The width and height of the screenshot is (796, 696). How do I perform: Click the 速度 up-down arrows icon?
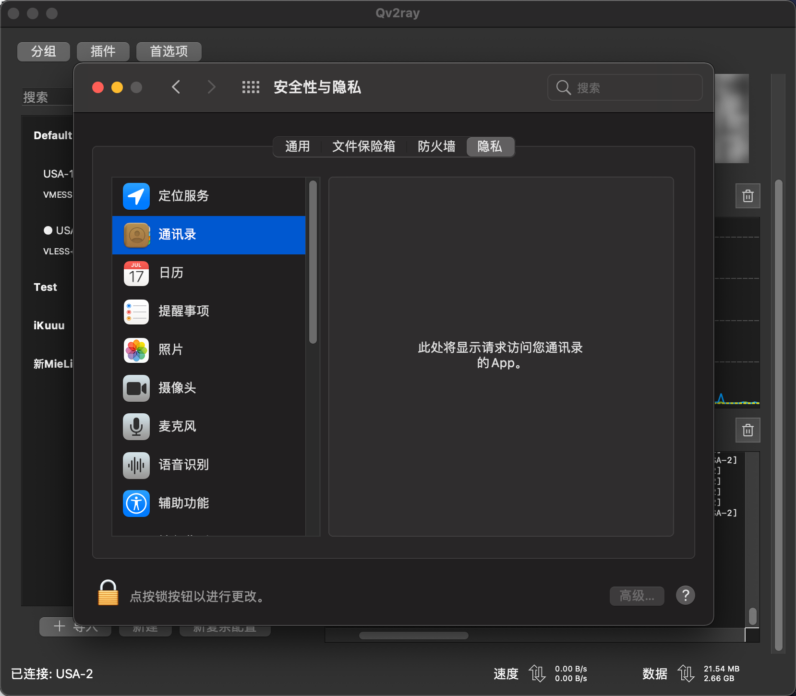click(537, 674)
